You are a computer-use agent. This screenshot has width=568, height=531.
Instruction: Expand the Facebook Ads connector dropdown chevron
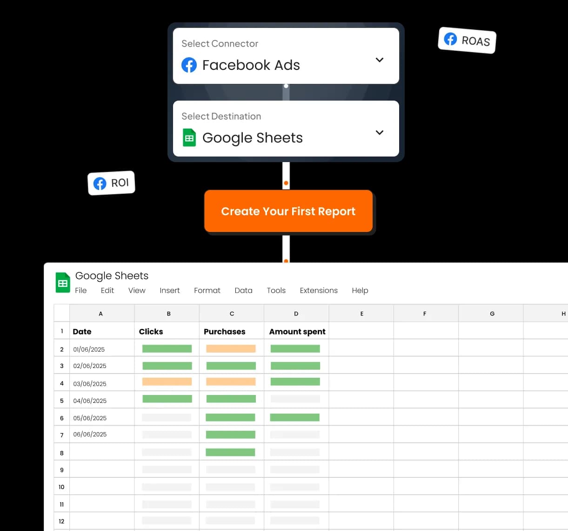point(379,60)
